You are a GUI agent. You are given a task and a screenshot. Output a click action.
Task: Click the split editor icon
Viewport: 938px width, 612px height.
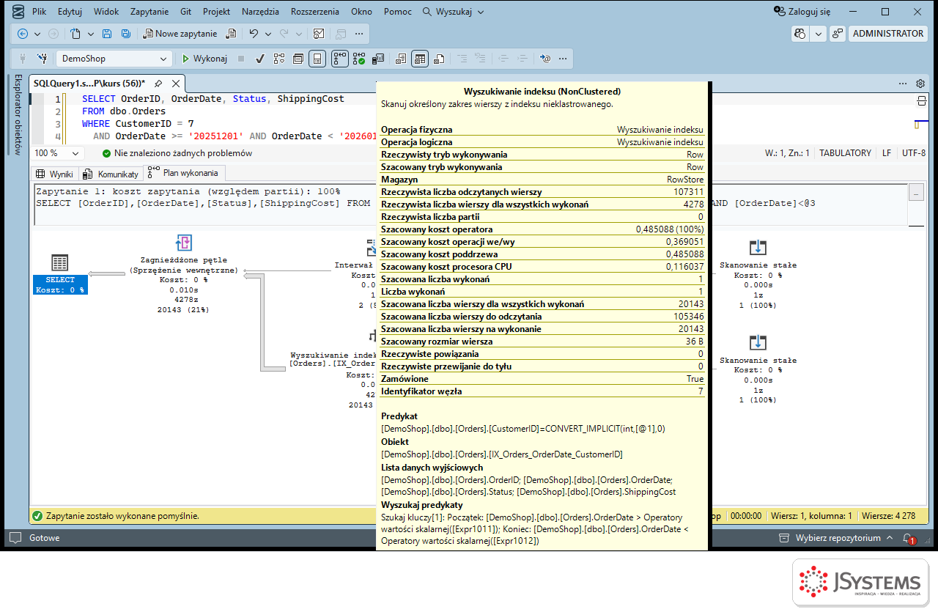[x=921, y=100]
